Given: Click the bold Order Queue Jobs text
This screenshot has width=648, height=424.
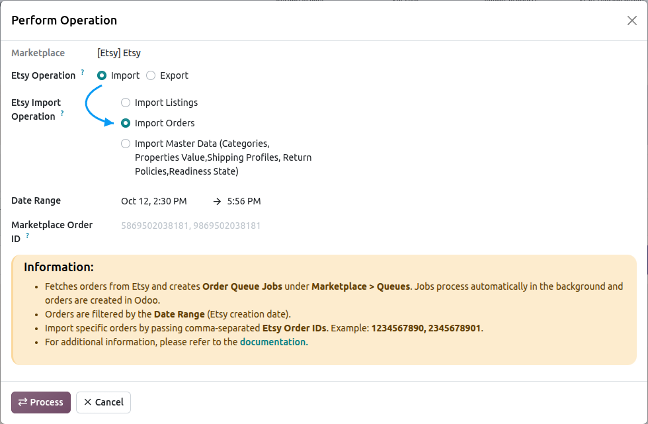Looking at the screenshot, I should (242, 287).
